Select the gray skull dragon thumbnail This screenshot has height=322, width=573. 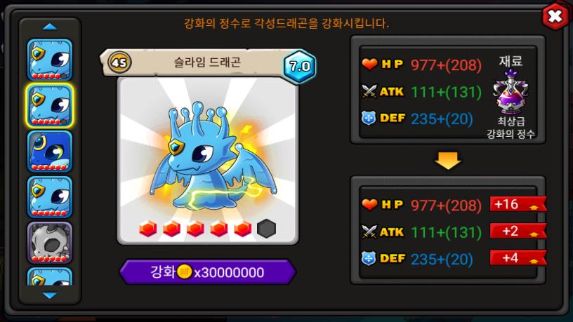coord(50,243)
